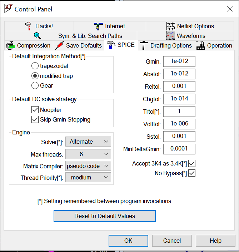Click the Operation factory icon
Viewport: 239px width, 252px height.
pyautogui.click(x=201, y=45)
